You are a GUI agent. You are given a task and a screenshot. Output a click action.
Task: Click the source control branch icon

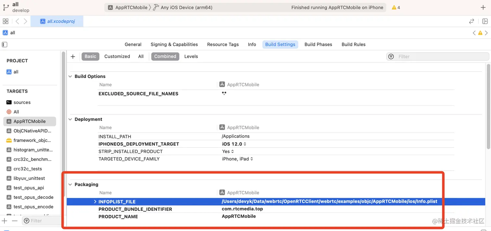point(6,7)
